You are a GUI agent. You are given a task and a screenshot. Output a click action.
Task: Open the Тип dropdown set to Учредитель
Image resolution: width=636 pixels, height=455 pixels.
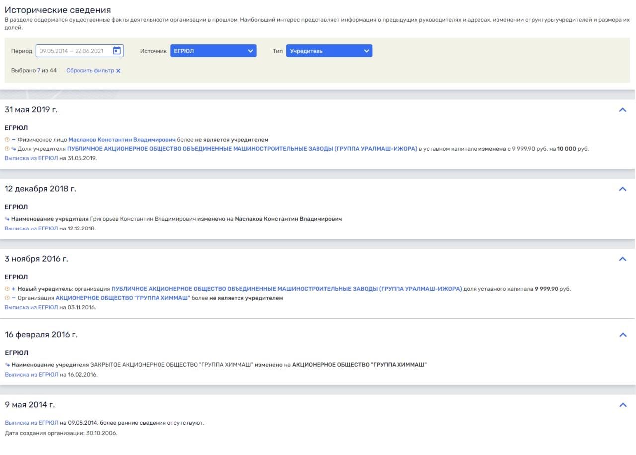(329, 51)
